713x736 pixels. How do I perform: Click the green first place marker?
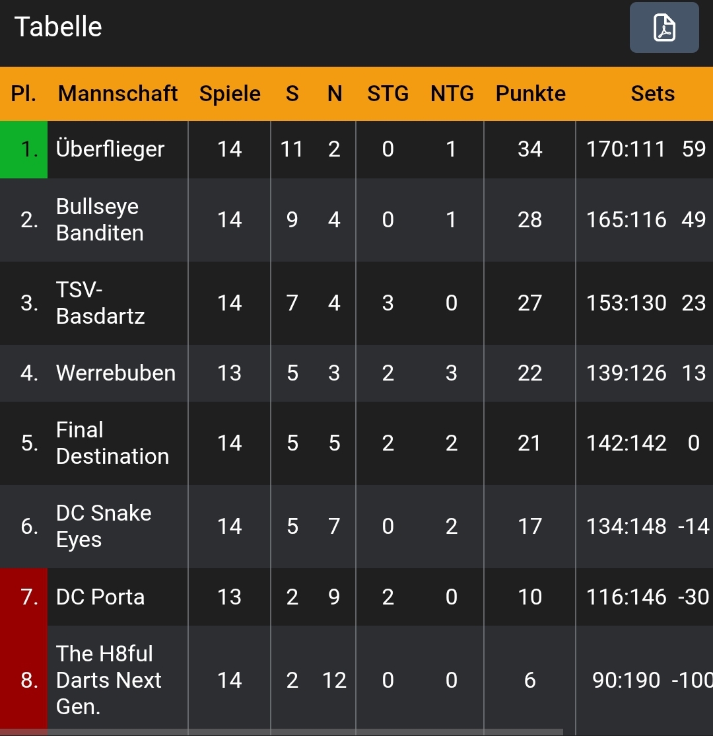[24, 149]
